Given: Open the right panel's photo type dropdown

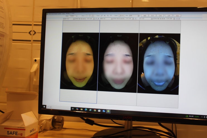Looking at the screenshot, I should (x=146, y=19).
